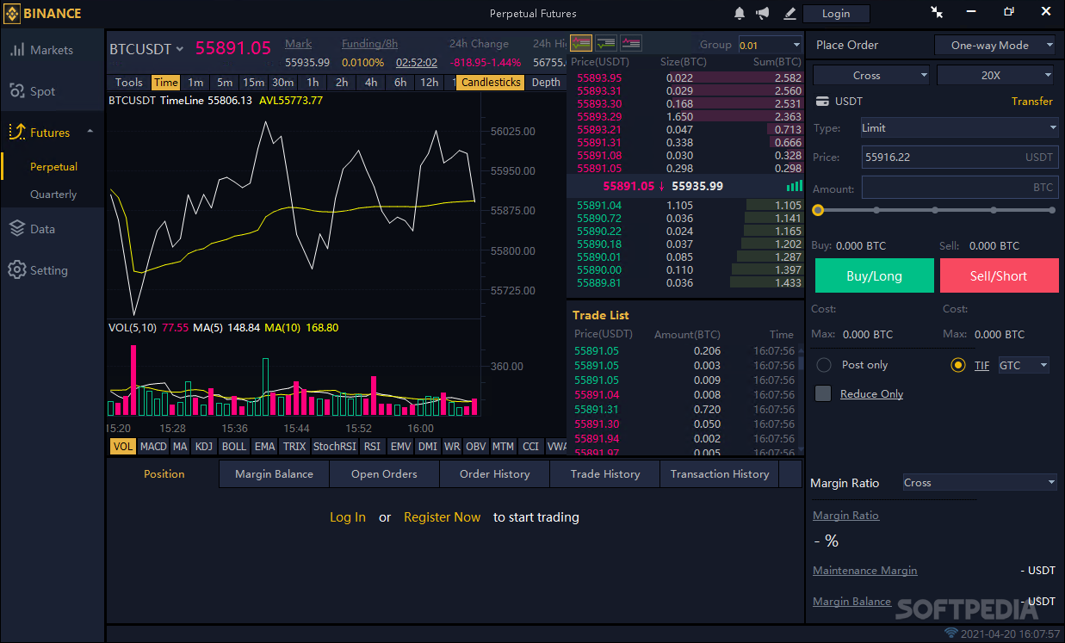
Task: Switch to Margin Balance tab
Action: [x=275, y=474]
